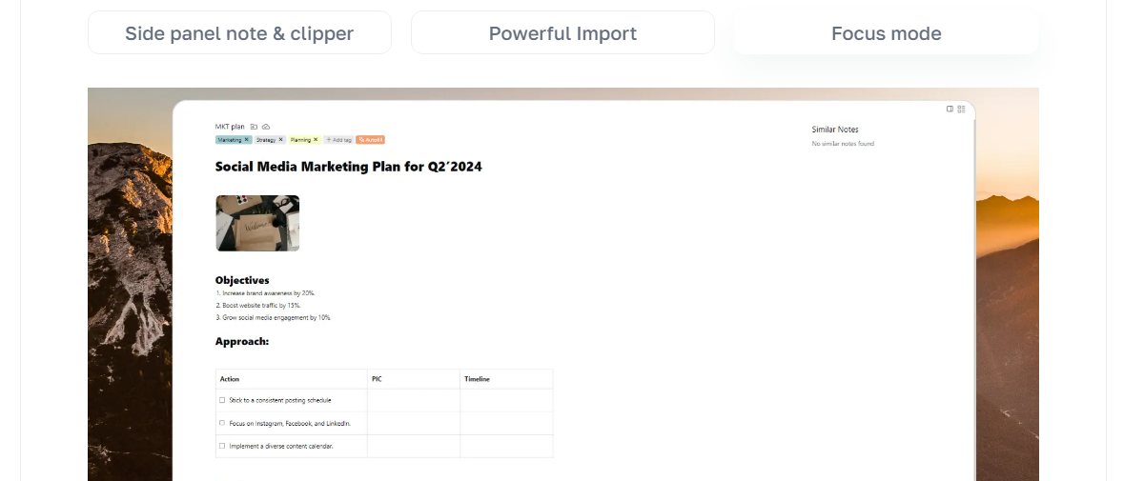Toggle the side panel layout icon
Screen dimensions: 1144x481
pos(950,109)
